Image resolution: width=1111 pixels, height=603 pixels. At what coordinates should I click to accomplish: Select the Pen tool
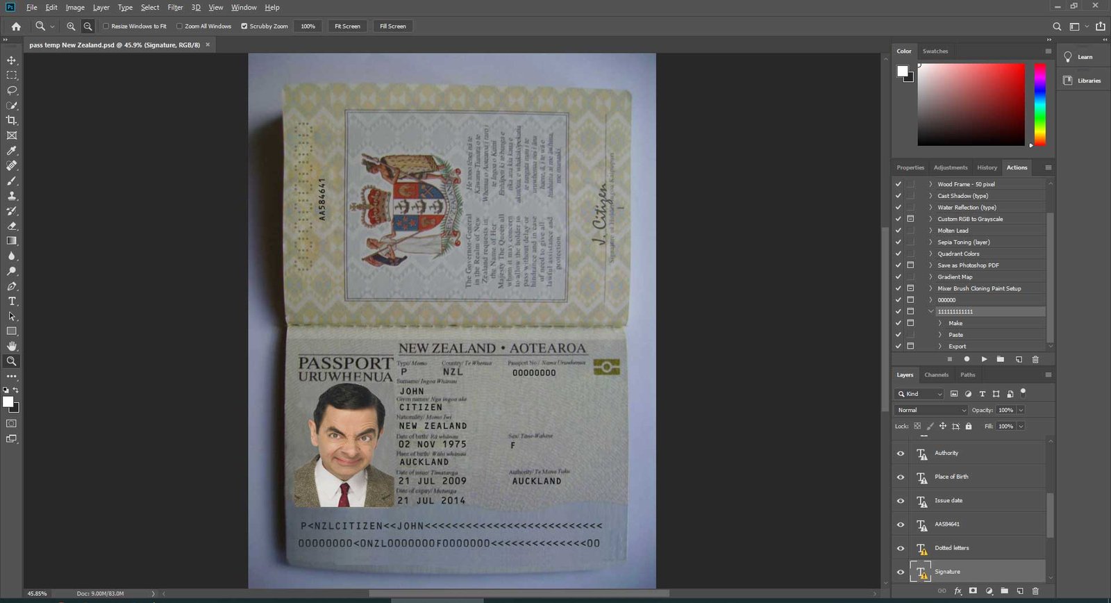point(12,286)
